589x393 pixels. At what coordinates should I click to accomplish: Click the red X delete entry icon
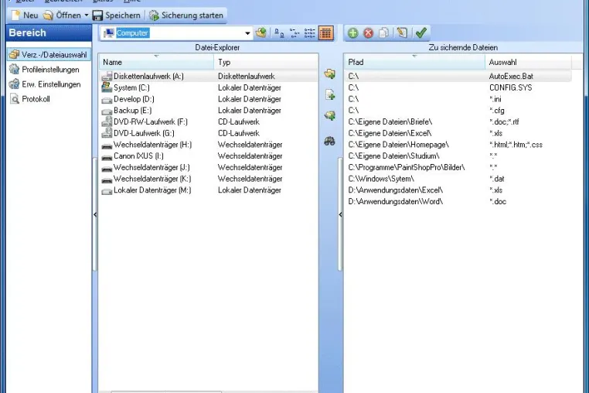[x=369, y=33]
